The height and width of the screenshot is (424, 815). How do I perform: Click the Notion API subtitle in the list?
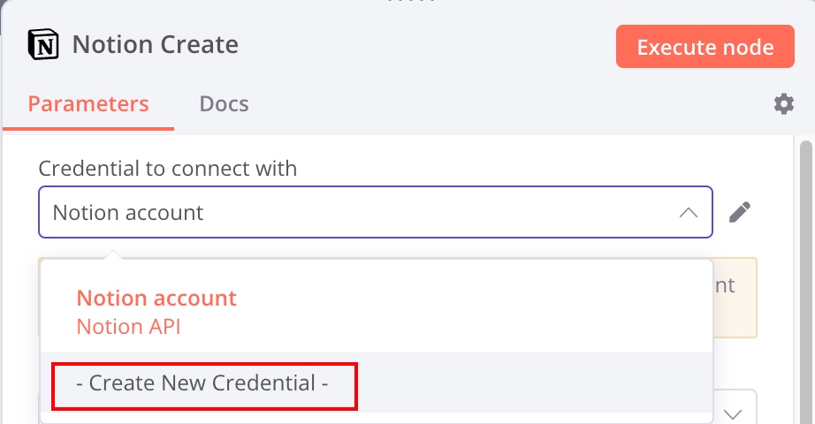128,326
